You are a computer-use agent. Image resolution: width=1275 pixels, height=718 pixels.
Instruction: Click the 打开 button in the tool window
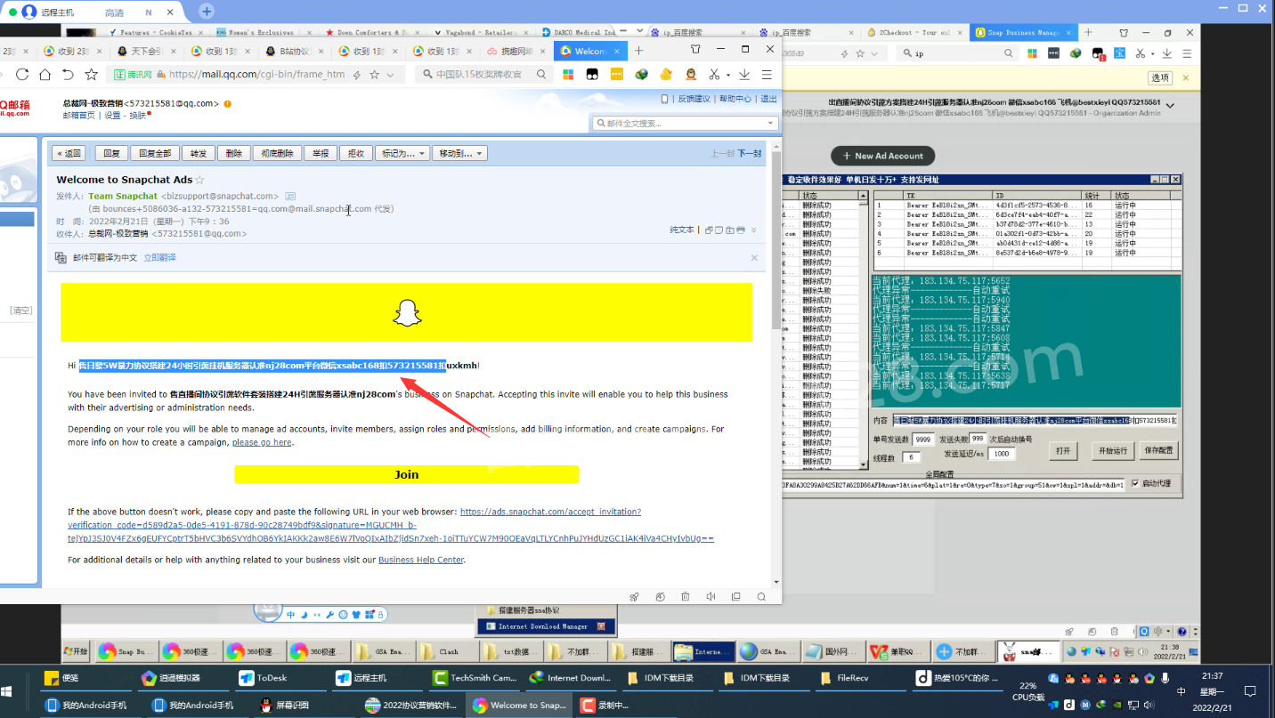1063,450
